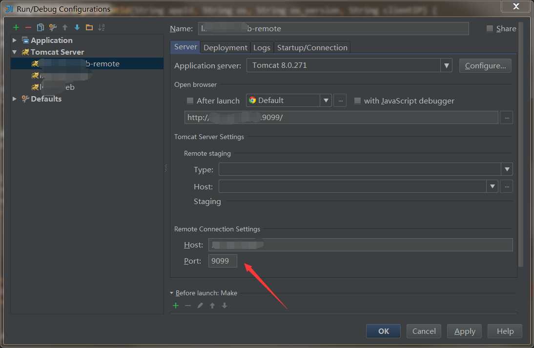The image size is (534, 348).
Task: Remove the Before launch task
Action: 188,306
